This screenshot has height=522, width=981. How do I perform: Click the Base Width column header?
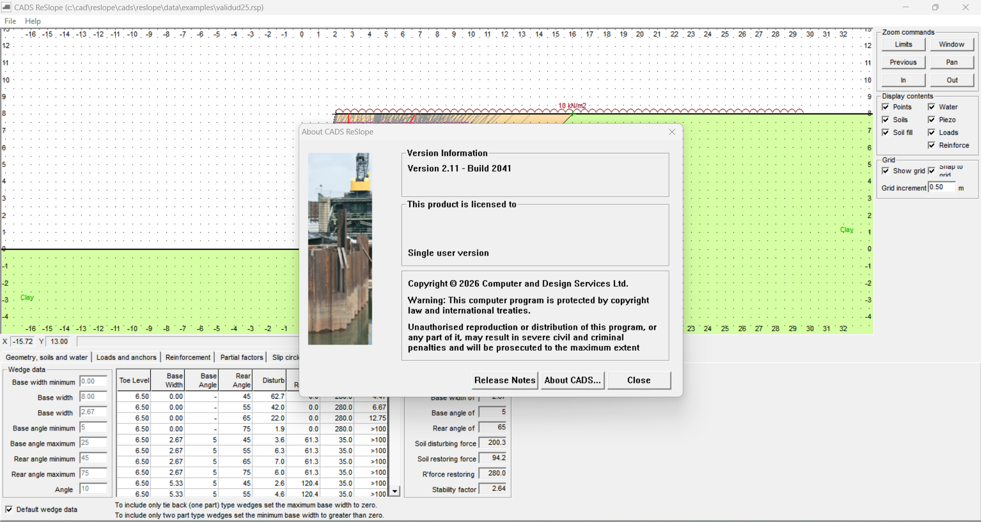168,380
